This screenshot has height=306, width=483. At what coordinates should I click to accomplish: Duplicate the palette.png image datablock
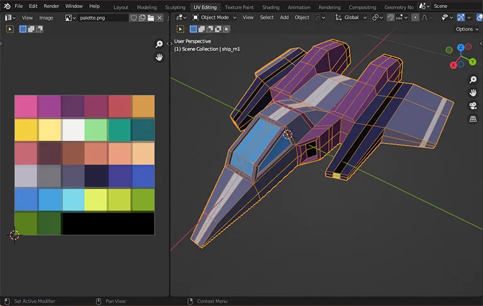tap(142, 18)
